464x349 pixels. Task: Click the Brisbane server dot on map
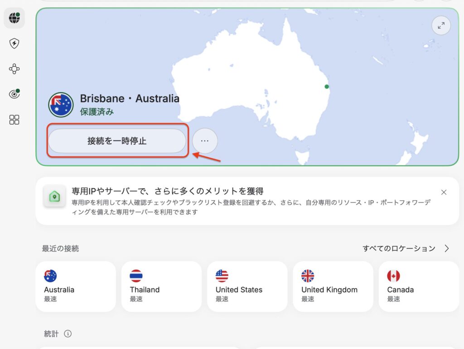click(x=327, y=87)
